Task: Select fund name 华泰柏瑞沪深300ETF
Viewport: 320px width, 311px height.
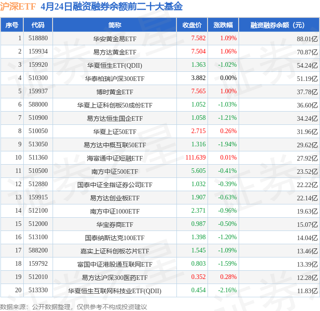Action: [115, 79]
